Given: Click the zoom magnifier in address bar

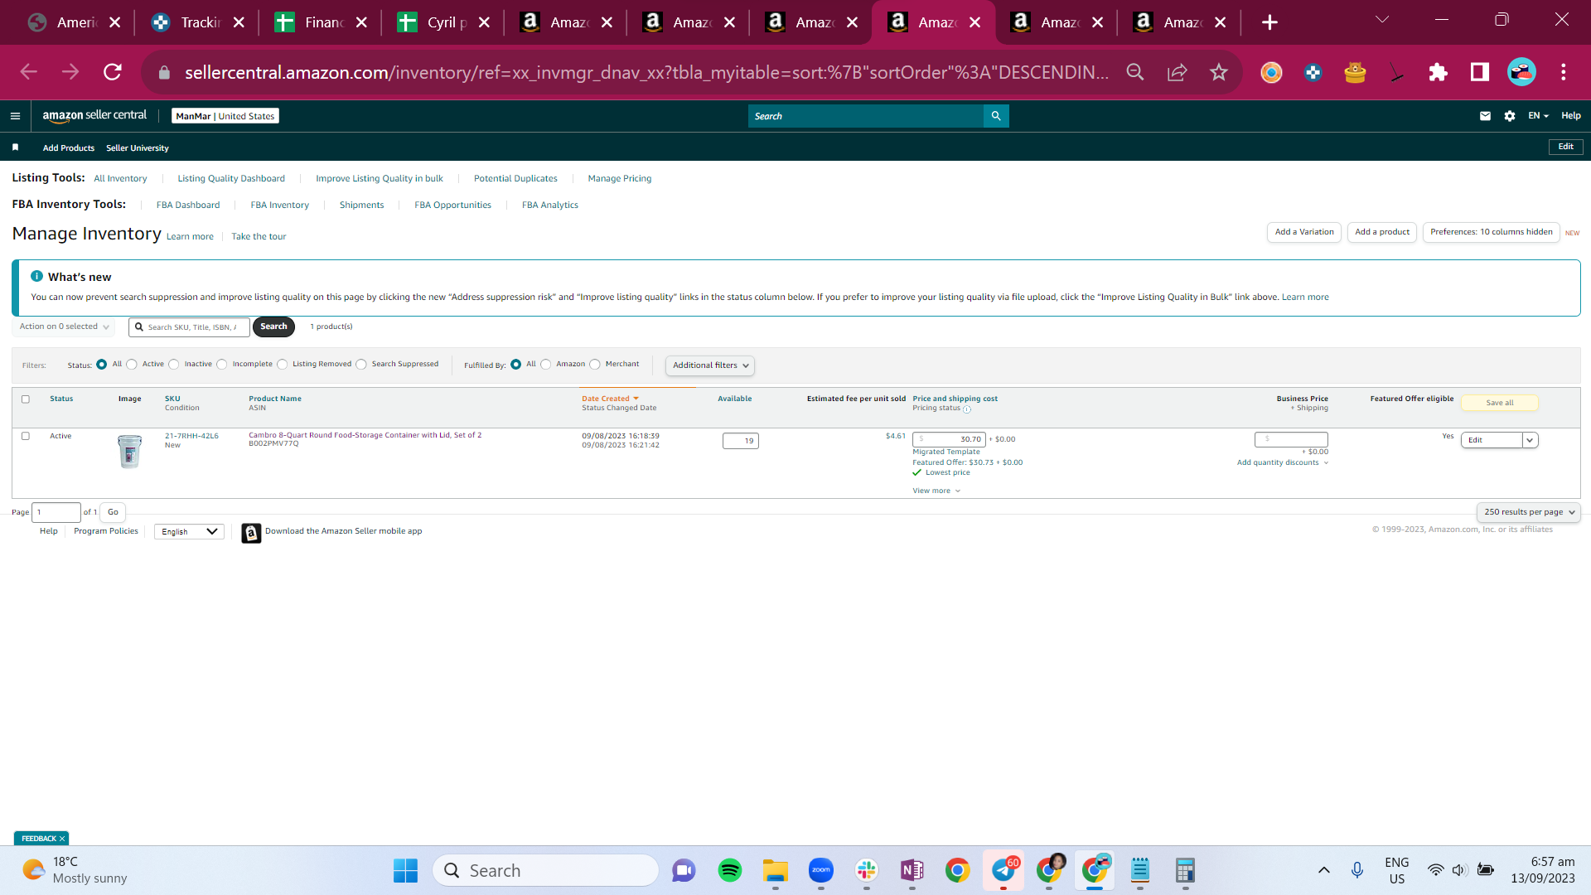Looking at the screenshot, I should coord(1135,72).
